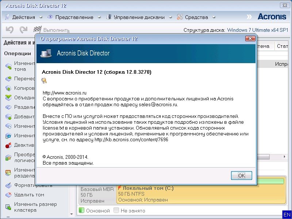This screenshot has height=219, width=292.
Task: Click the Acronis logo in the menu bar
Action: click(272, 17)
